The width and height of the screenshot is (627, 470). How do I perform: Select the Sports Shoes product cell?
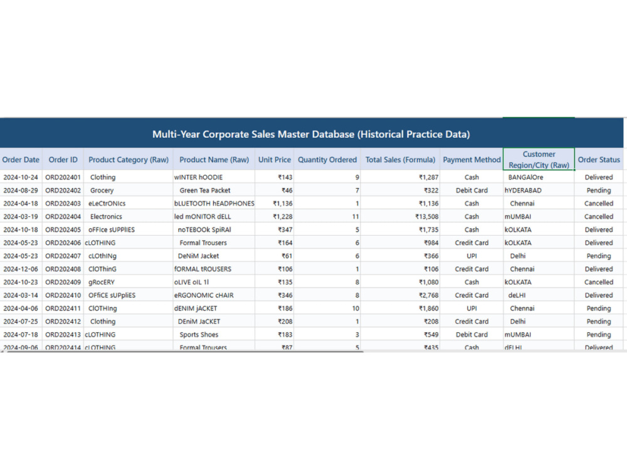pyautogui.click(x=214, y=335)
